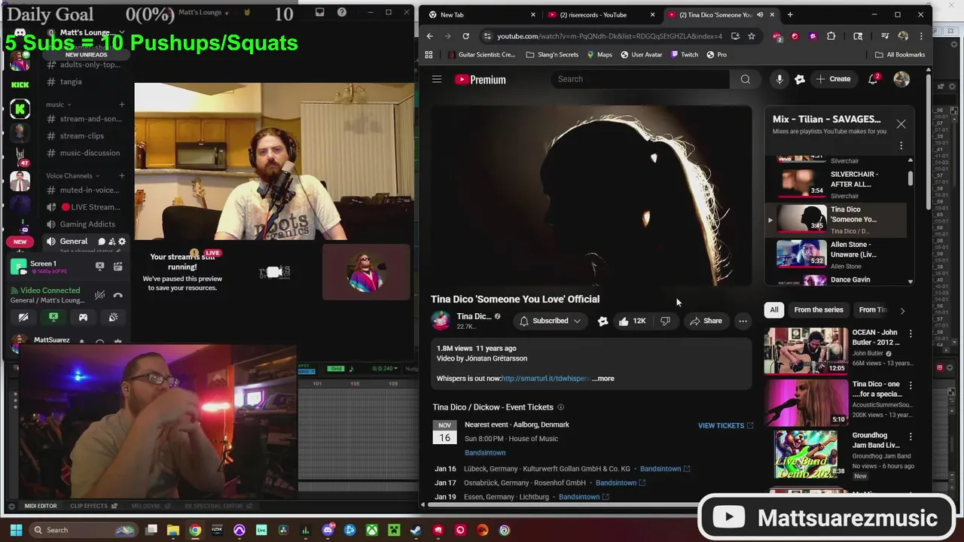Open All Bookmarks folder
This screenshot has width=964, height=542.
900,54
